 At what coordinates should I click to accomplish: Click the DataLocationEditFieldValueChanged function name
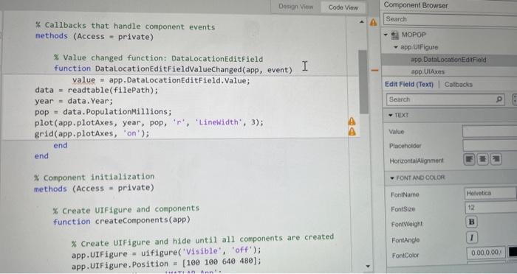click(168, 69)
